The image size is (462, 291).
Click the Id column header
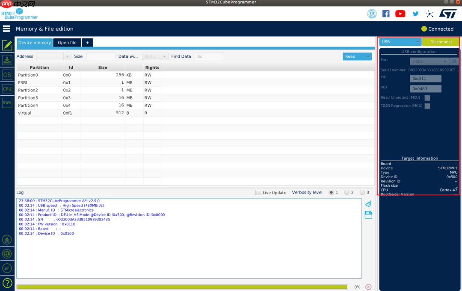coord(71,68)
